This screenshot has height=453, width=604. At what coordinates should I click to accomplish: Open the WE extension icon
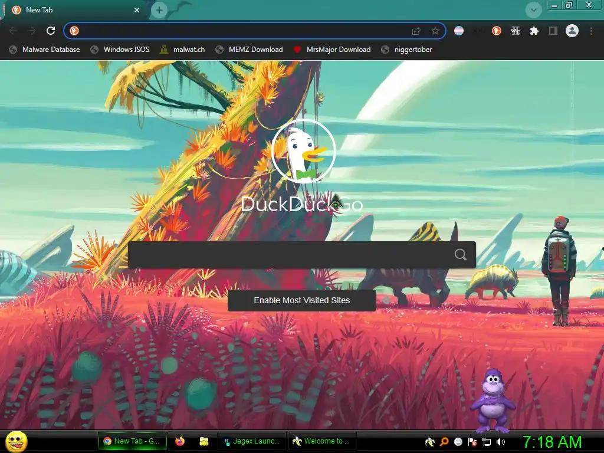516,31
